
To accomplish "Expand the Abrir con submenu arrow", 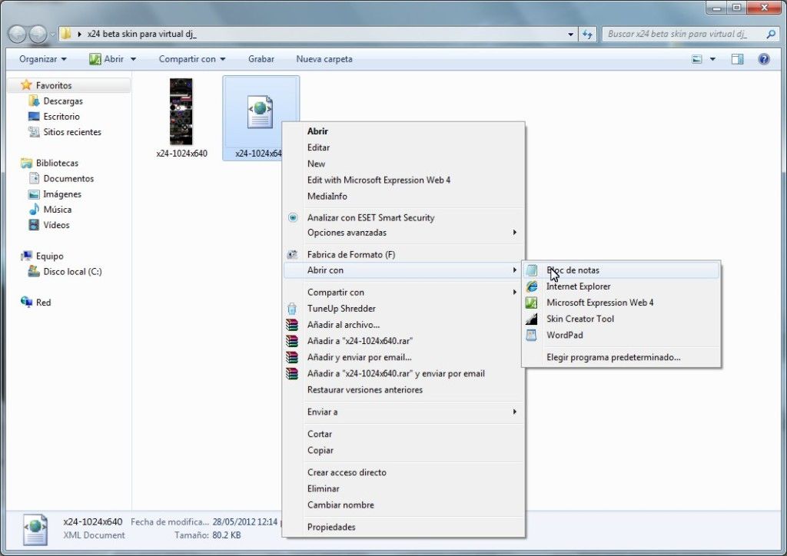I will [514, 270].
